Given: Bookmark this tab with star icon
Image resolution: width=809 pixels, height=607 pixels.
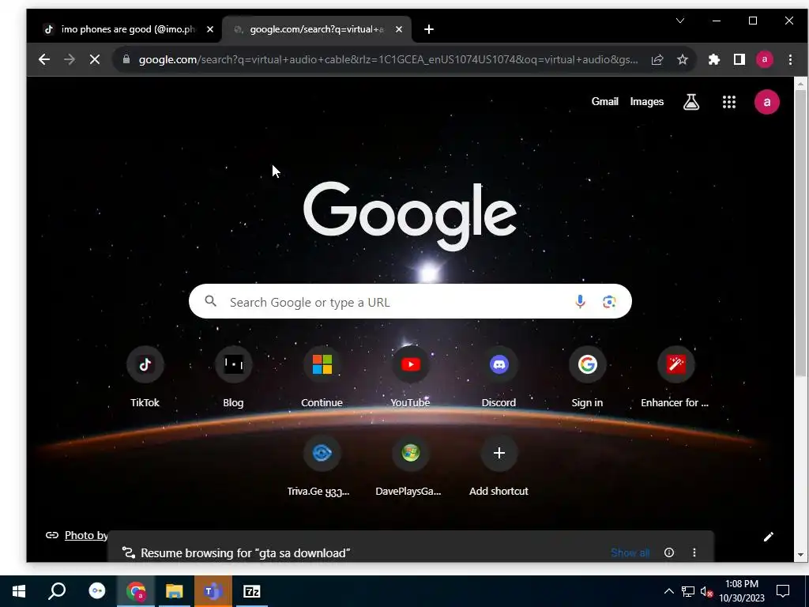Looking at the screenshot, I should (x=683, y=59).
